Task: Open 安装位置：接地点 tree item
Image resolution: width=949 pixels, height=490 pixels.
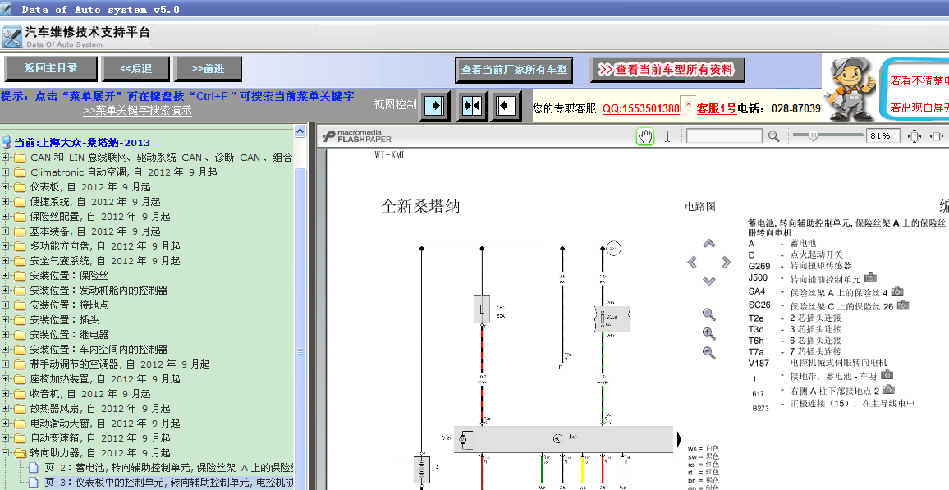Action: [x=69, y=305]
